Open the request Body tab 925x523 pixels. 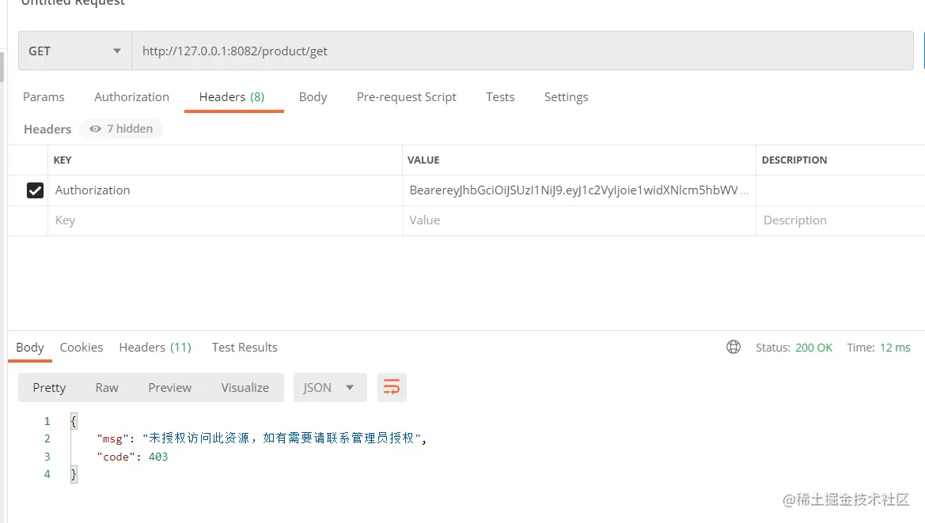pos(313,96)
